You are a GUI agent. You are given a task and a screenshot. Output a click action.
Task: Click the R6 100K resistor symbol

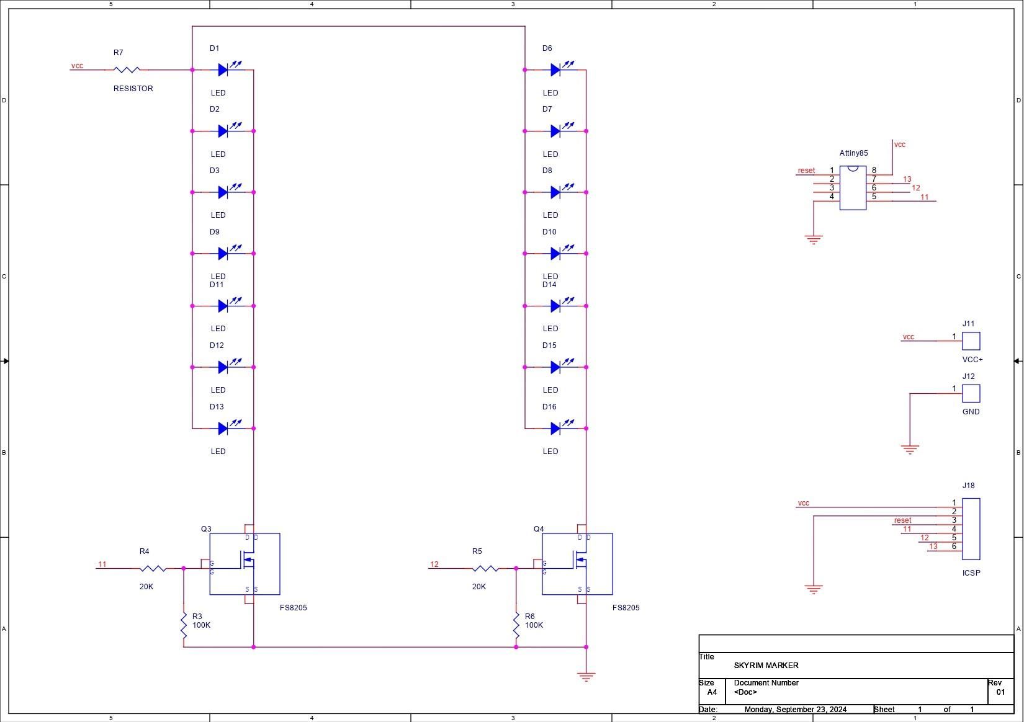(x=516, y=626)
